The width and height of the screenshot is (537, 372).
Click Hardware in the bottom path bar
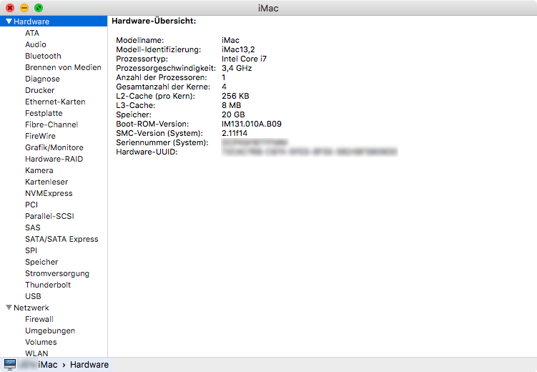[89, 365]
